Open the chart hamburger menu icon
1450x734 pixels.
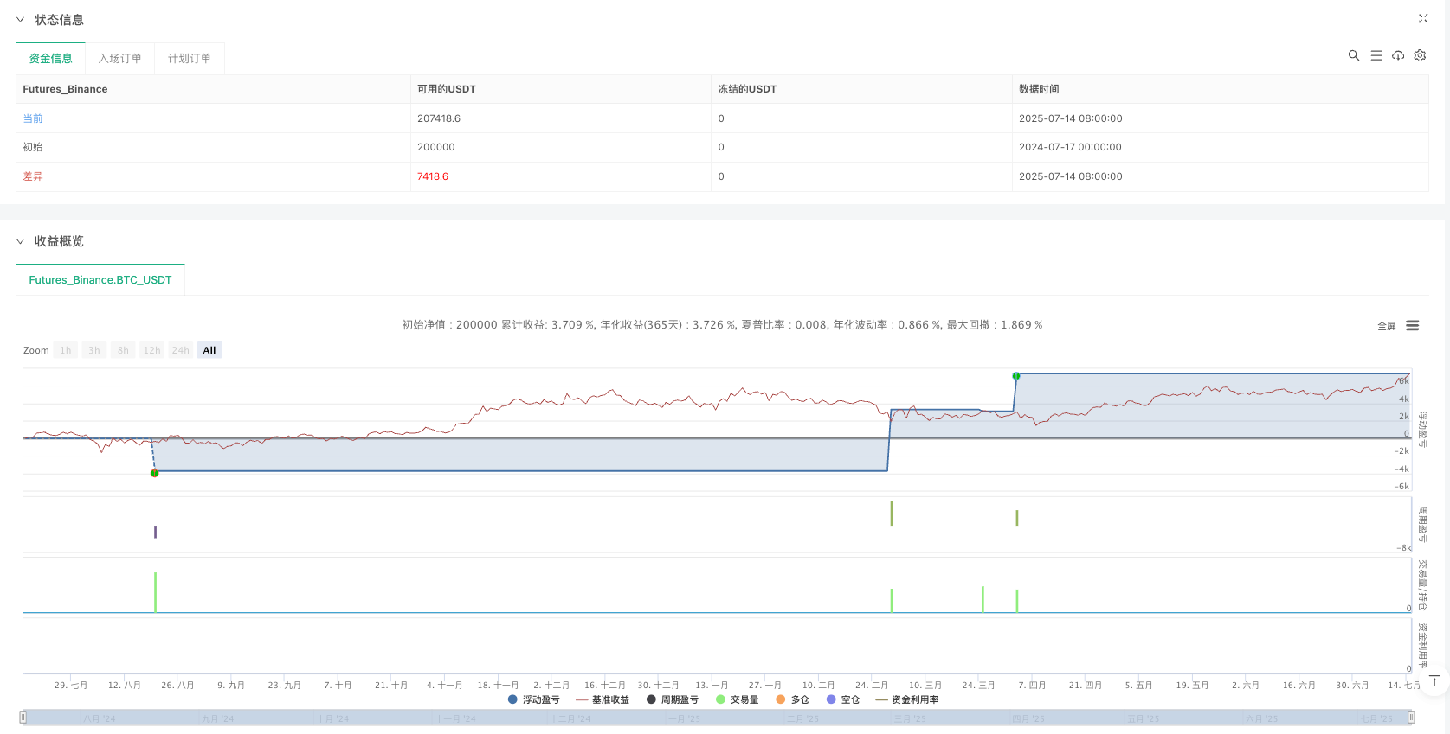(x=1413, y=326)
